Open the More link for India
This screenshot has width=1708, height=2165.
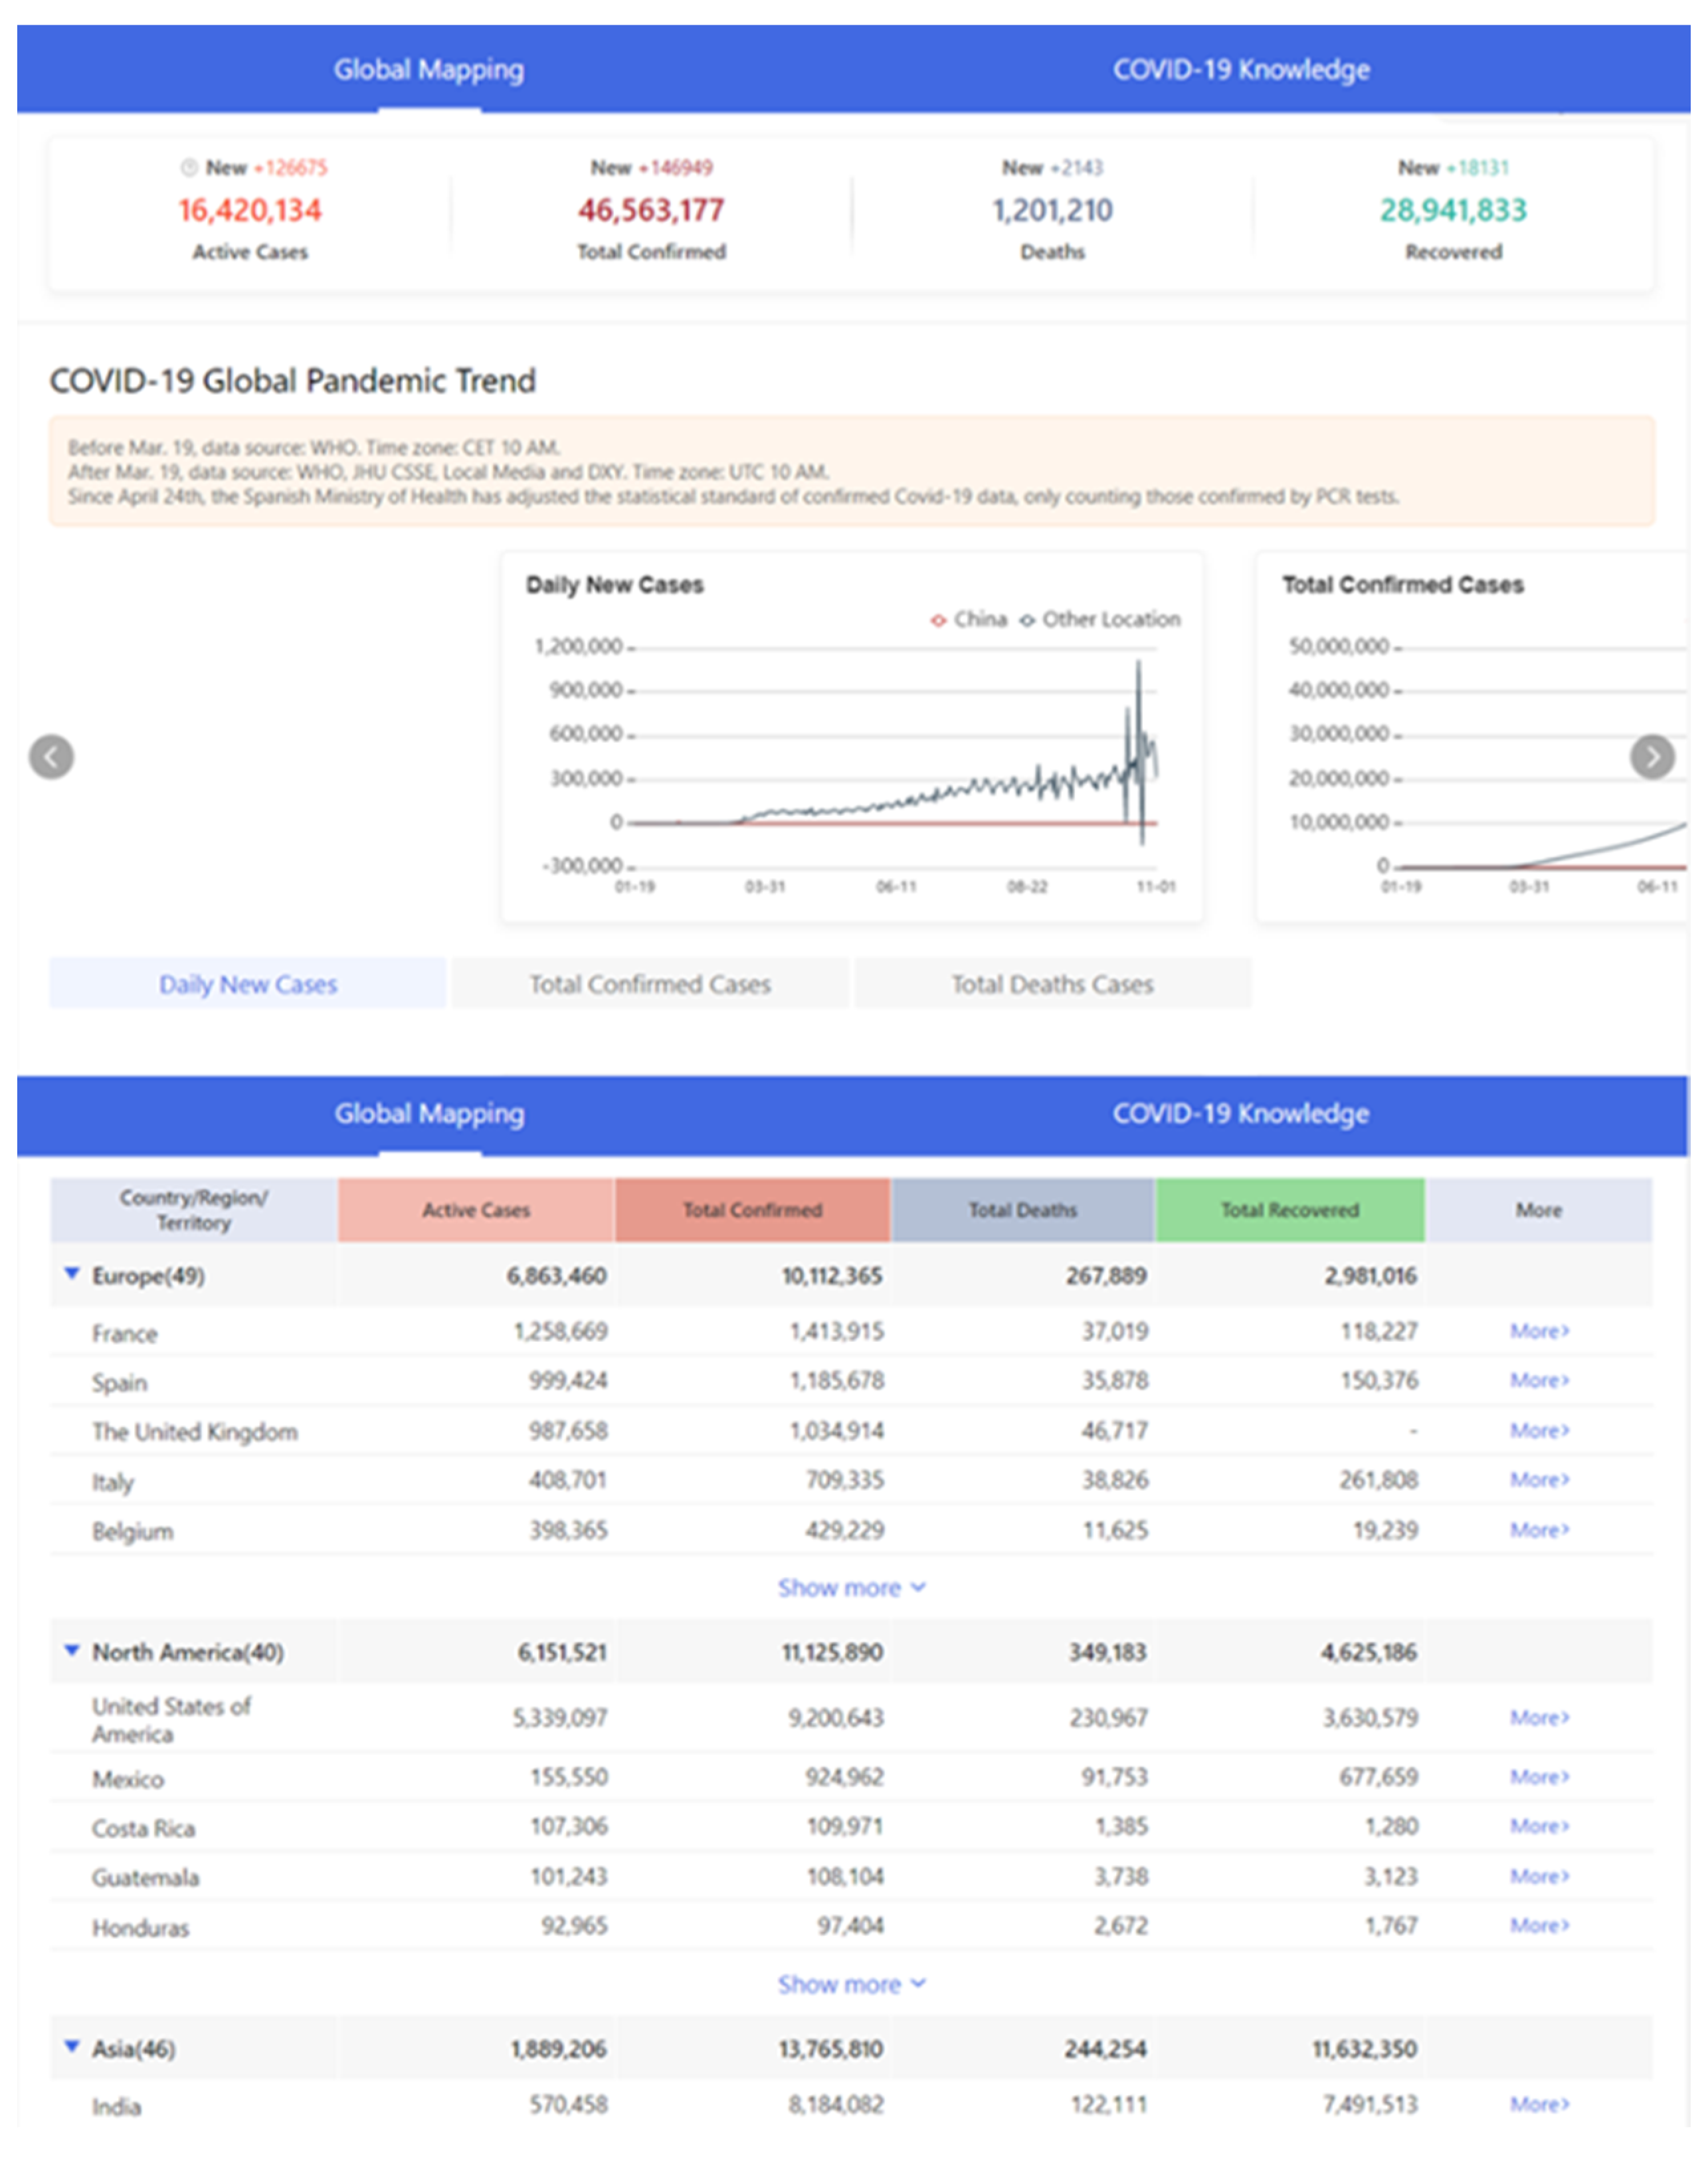1539,2104
